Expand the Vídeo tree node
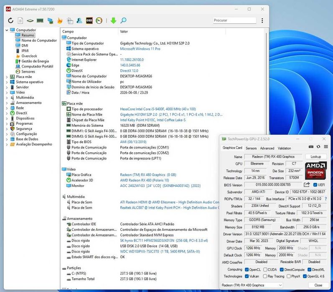Image resolution: width=333 pixels, height=292 pixels. click(x=7, y=93)
